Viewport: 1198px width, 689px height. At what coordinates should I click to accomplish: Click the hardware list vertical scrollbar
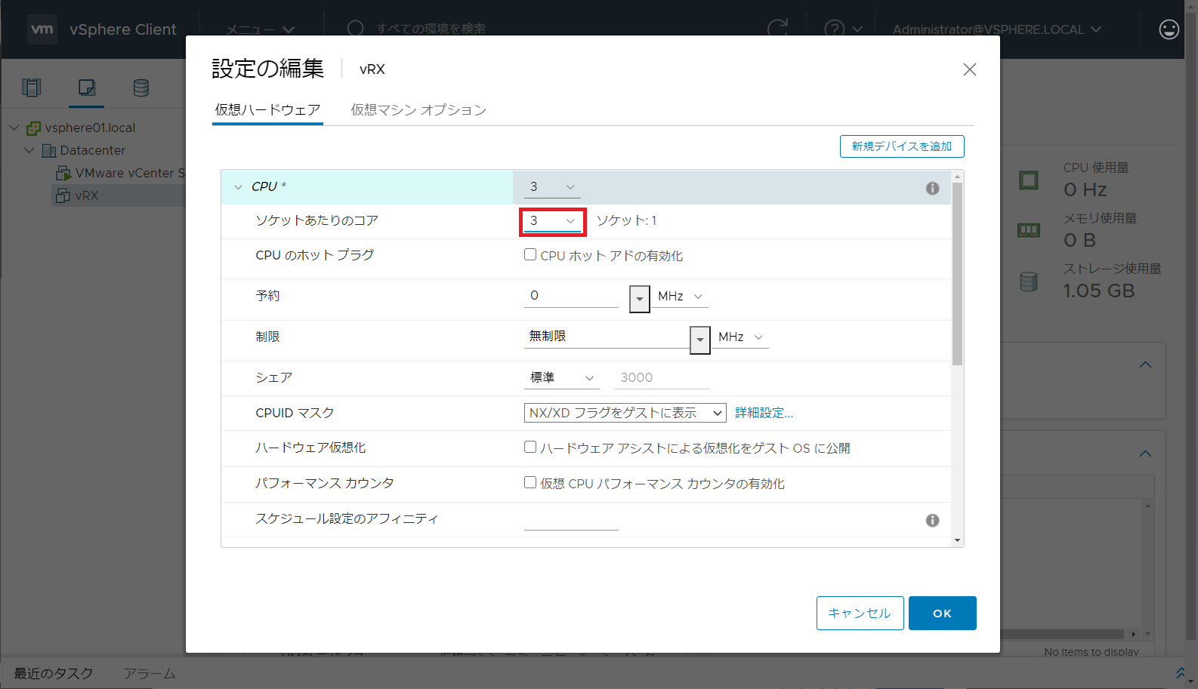click(958, 273)
